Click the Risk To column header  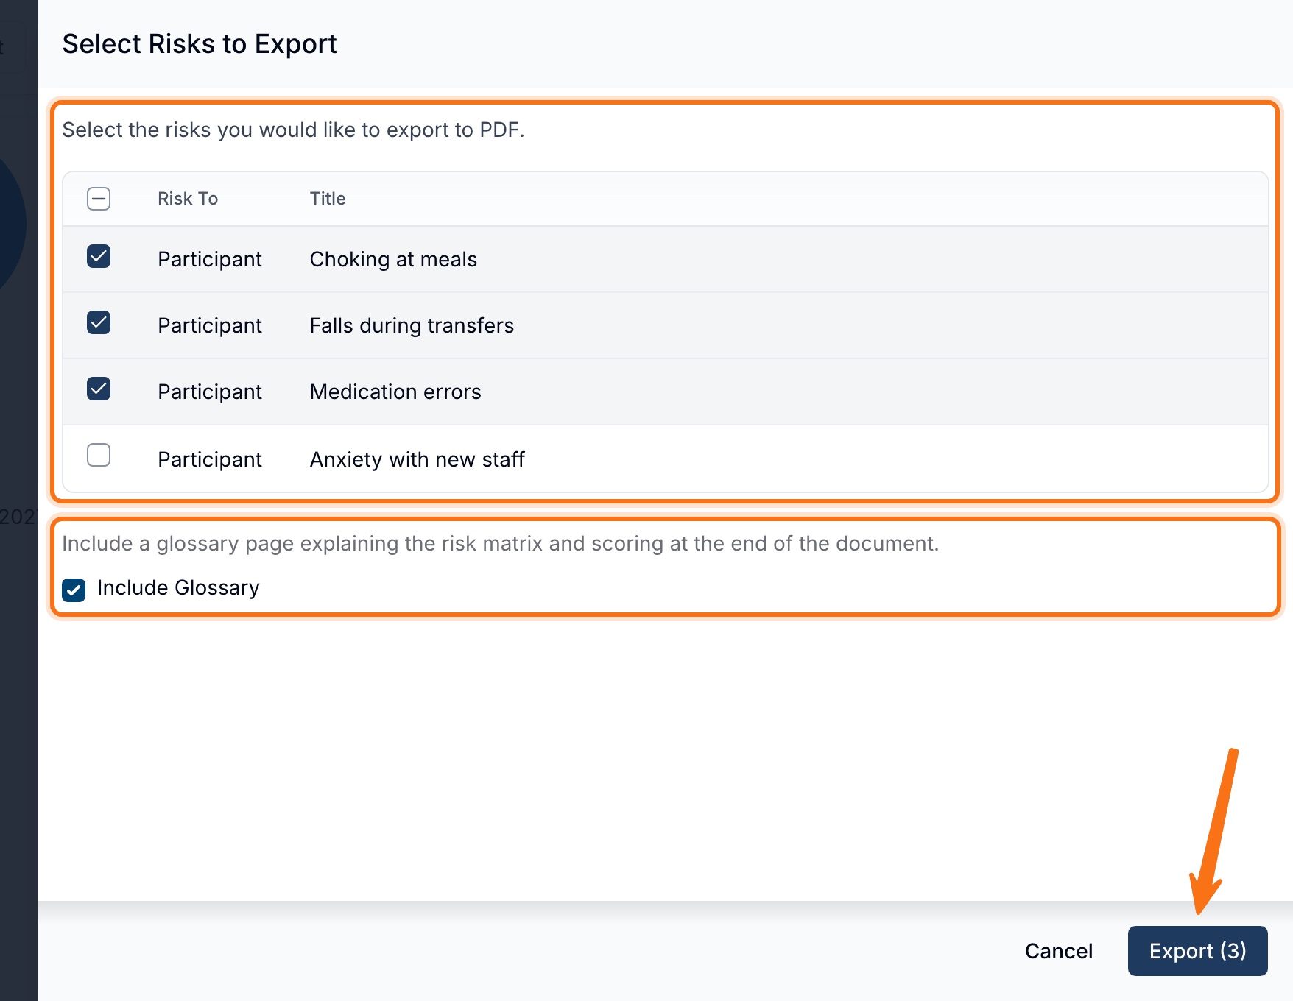188,199
